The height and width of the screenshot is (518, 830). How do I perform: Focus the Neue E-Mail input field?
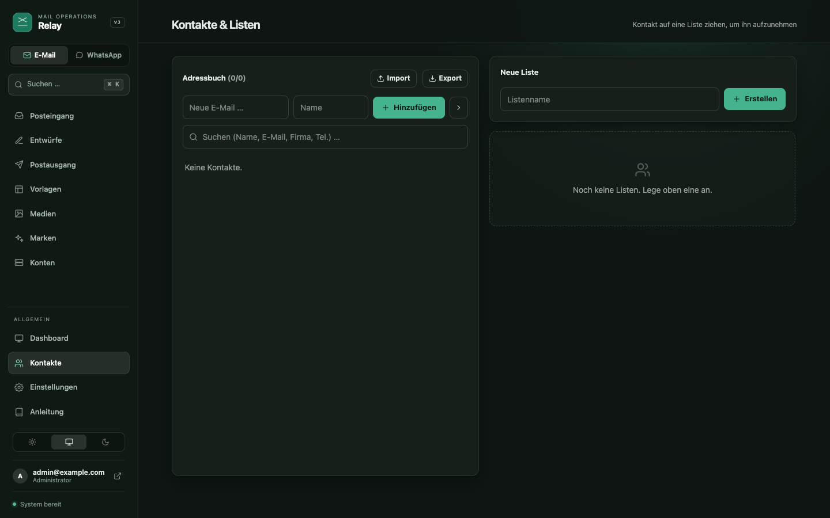click(x=236, y=108)
